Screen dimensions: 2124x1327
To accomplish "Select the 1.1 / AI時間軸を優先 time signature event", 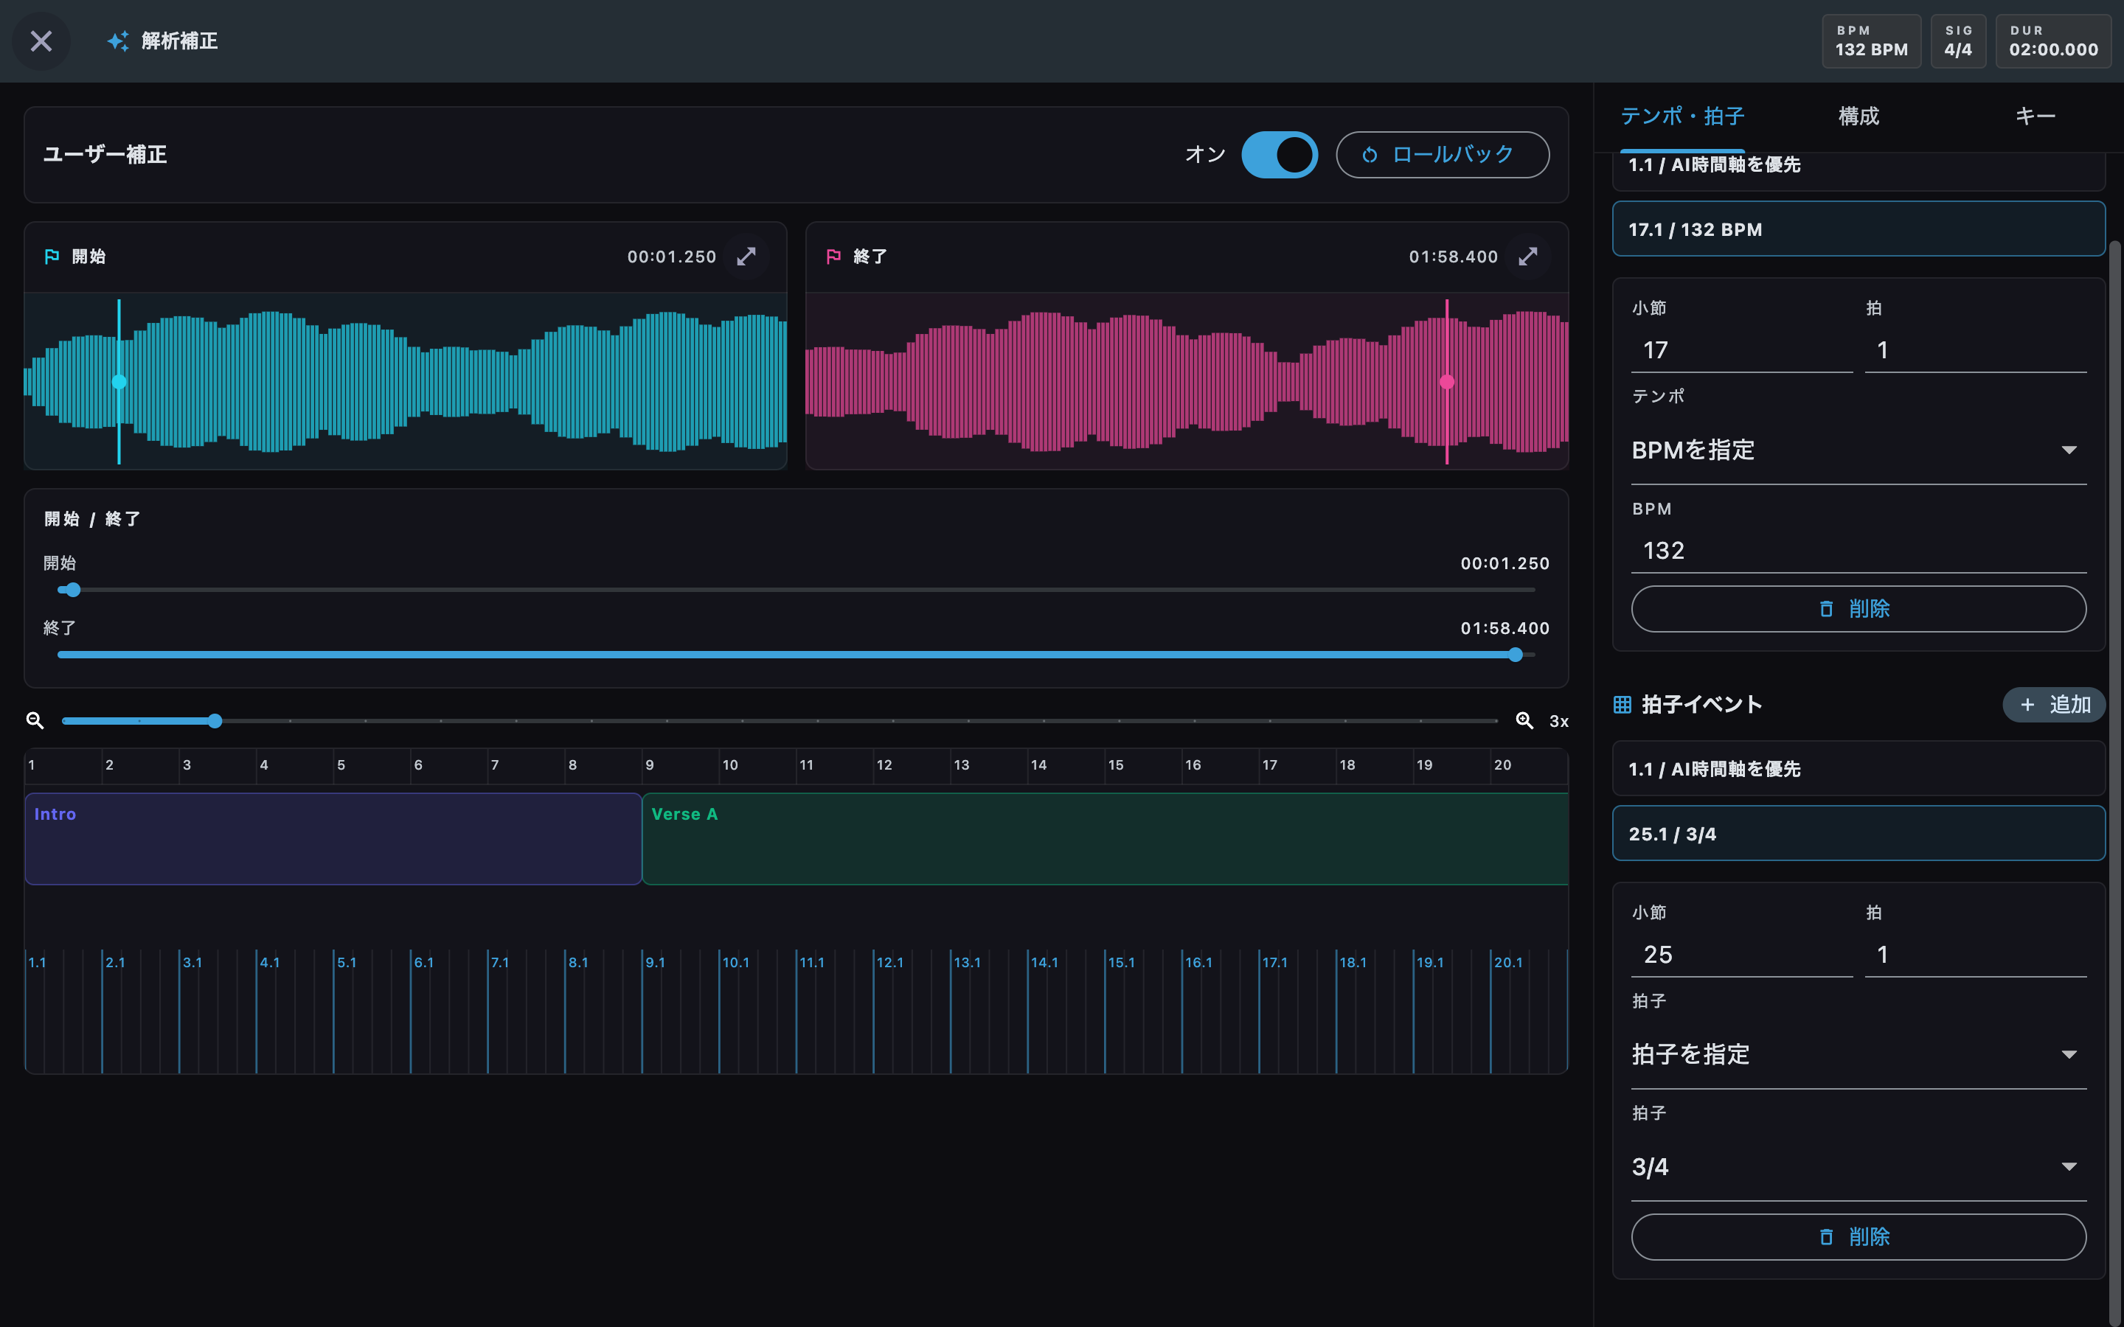I will (1858, 769).
